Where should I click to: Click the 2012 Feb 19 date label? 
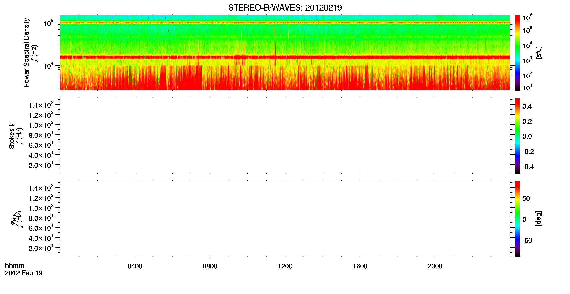[24, 273]
